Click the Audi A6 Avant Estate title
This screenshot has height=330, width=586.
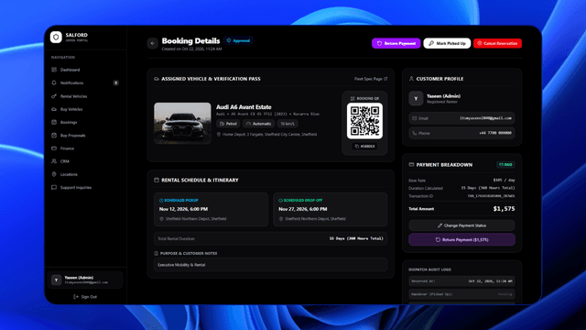[x=244, y=107]
